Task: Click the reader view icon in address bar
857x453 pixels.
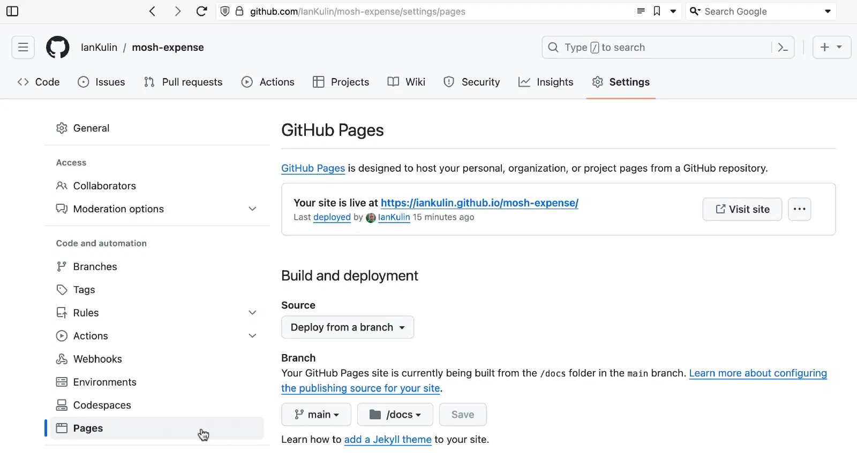Action: [641, 11]
